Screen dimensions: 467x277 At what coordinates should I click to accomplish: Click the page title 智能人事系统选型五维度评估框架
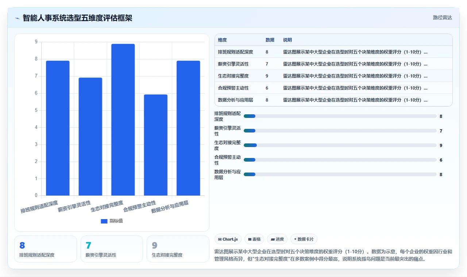[x=77, y=18]
